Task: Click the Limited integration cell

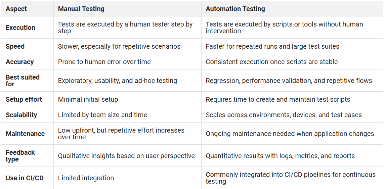Action: click(86, 178)
